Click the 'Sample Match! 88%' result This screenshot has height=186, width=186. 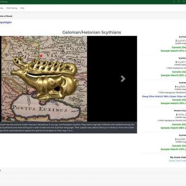[173, 128]
